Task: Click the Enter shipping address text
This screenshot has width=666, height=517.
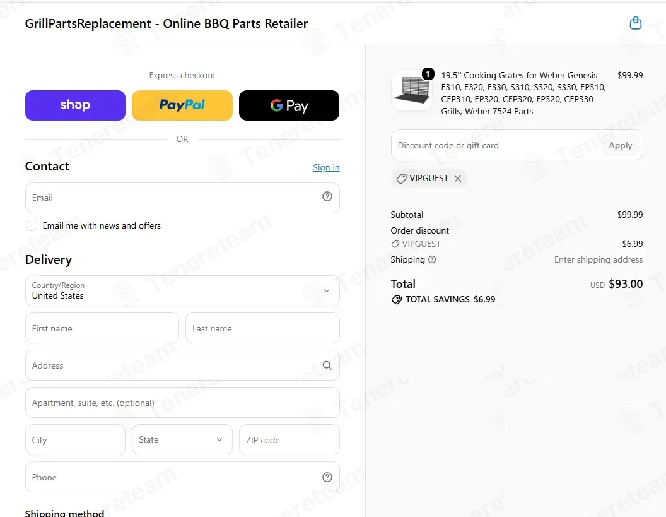Action: point(599,260)
